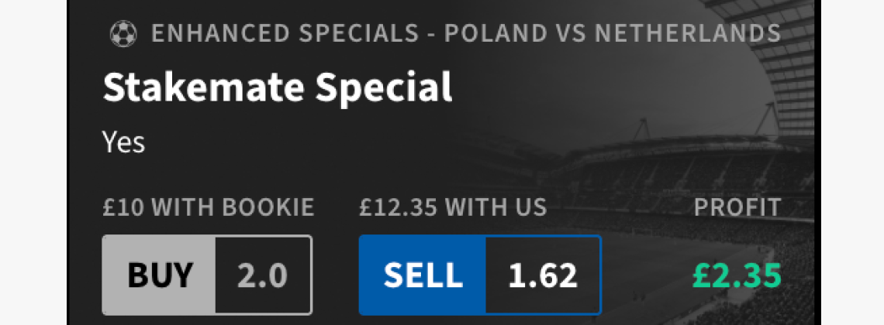Select the Yes outcome text

[x=124, y=142]
